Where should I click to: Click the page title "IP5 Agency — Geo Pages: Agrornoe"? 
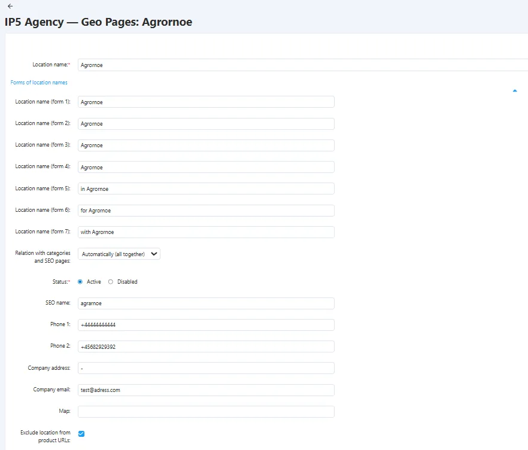coord(98,22)
